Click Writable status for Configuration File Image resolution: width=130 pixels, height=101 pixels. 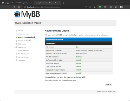[79, 60]
